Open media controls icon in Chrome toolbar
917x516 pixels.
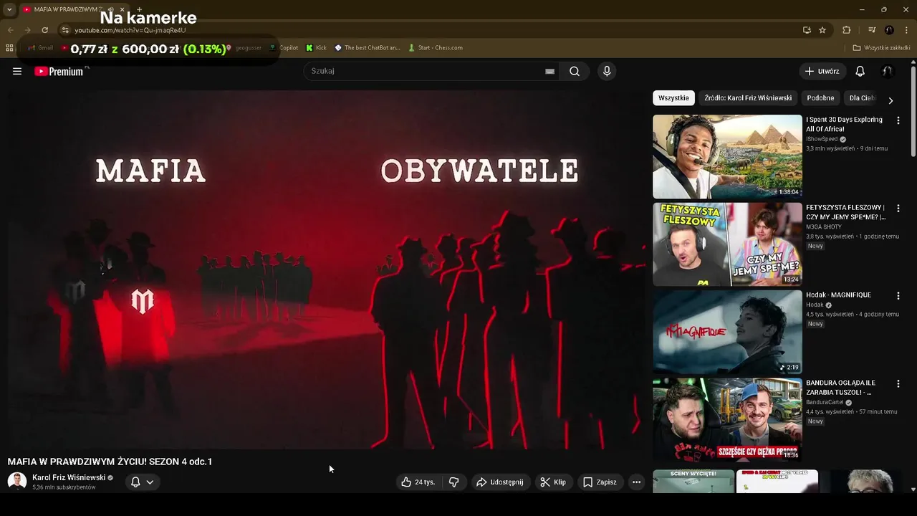pyautogui.click(x=872, y=30)
